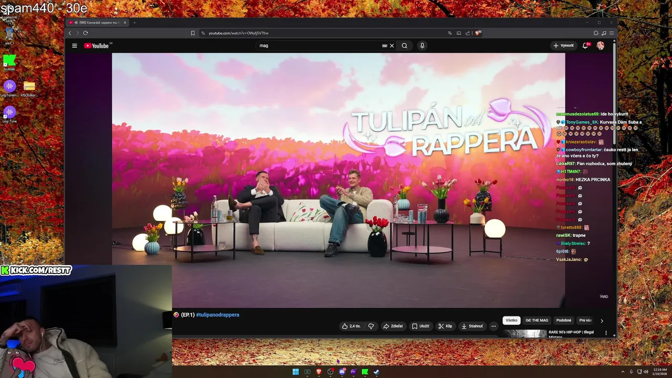Click the Brave Shields lion icon

click(x=478, y=33)
